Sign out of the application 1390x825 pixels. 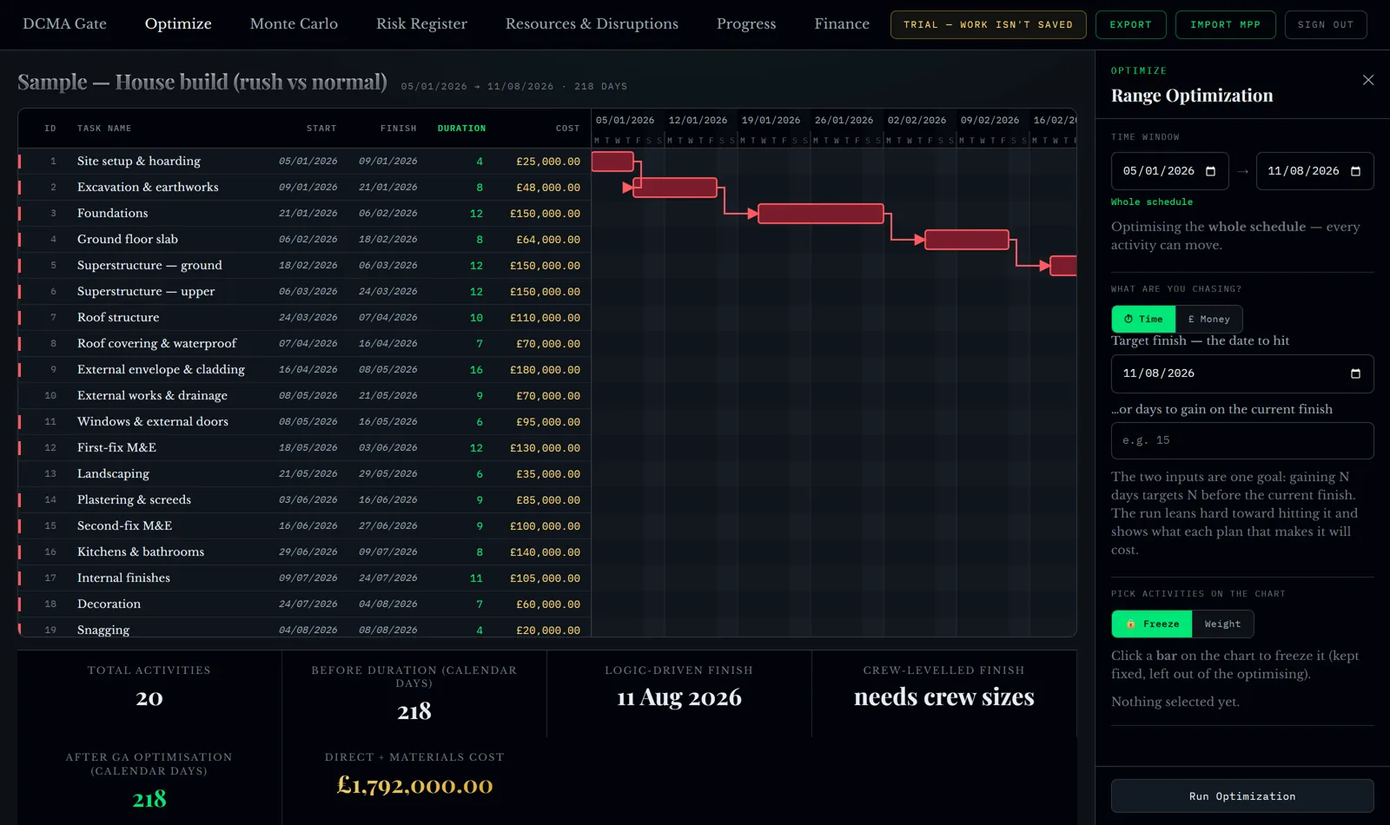click(x=1326, y=24)
